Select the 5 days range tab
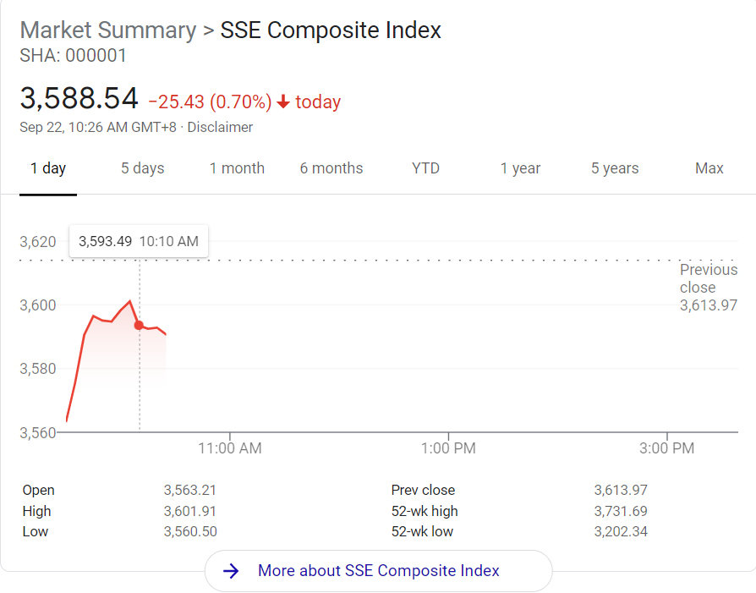The image size is (756, 593). tap(142, 168)
